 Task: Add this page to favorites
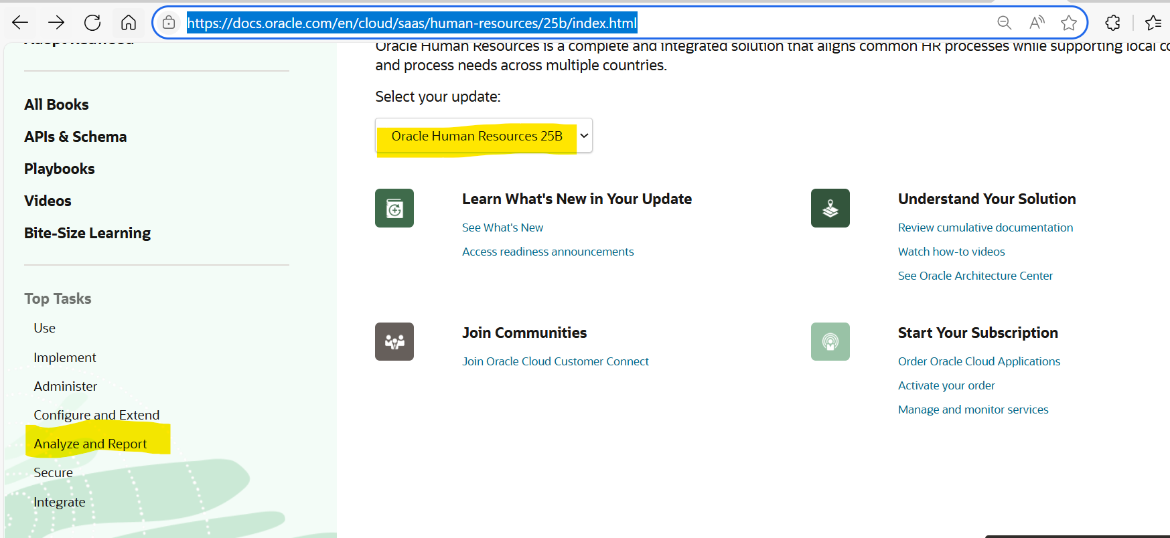click(1069, 23)
